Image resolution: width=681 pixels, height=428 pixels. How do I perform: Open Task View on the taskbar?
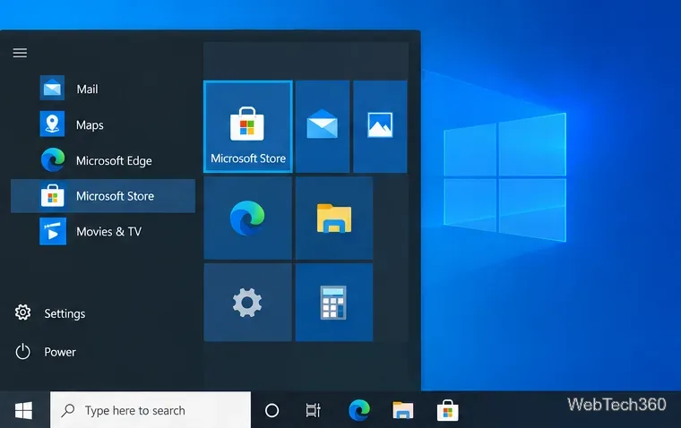pos(313,410)
